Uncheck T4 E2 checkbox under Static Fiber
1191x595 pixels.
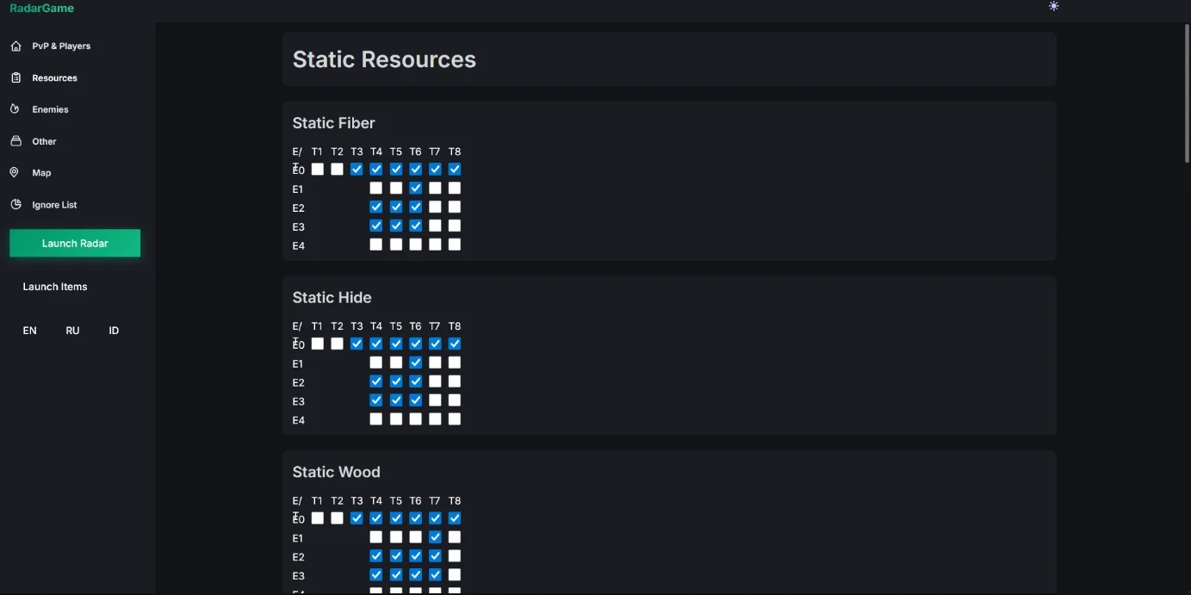point(376,208)
